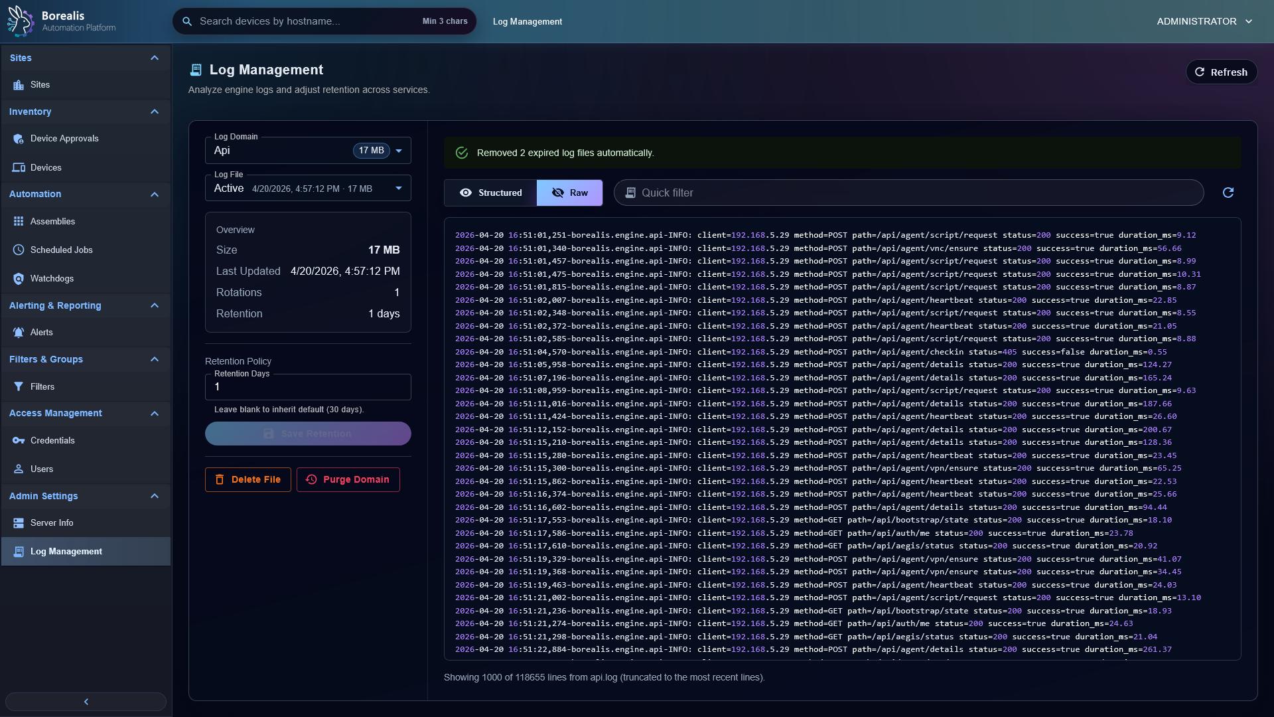Click the Retention Days input field

[x=308, y=387]
